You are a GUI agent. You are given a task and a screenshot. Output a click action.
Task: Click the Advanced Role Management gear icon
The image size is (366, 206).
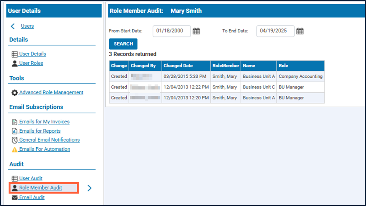15,93
